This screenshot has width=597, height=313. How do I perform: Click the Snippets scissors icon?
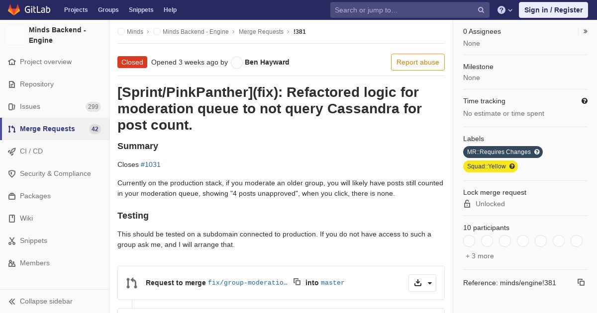[12, 241]
